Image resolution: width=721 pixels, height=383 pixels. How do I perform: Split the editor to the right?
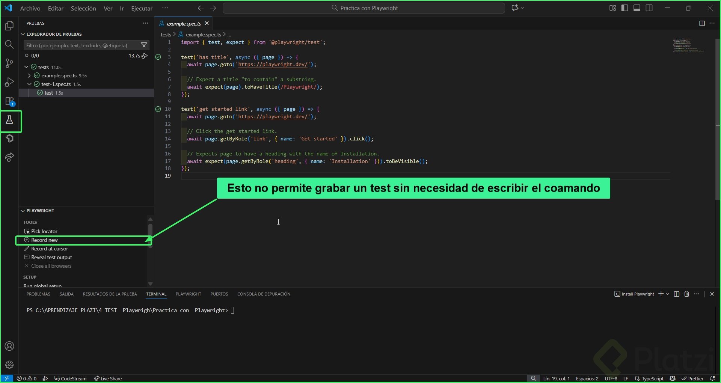click(702, 23)
